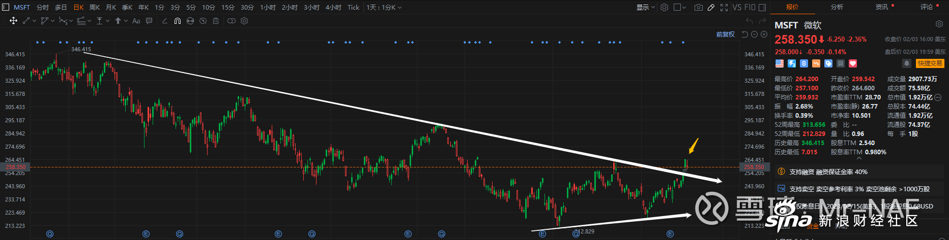Open 评论 comments tab
The height and width of the screenshot is (240, 949).
click(926, 7)
